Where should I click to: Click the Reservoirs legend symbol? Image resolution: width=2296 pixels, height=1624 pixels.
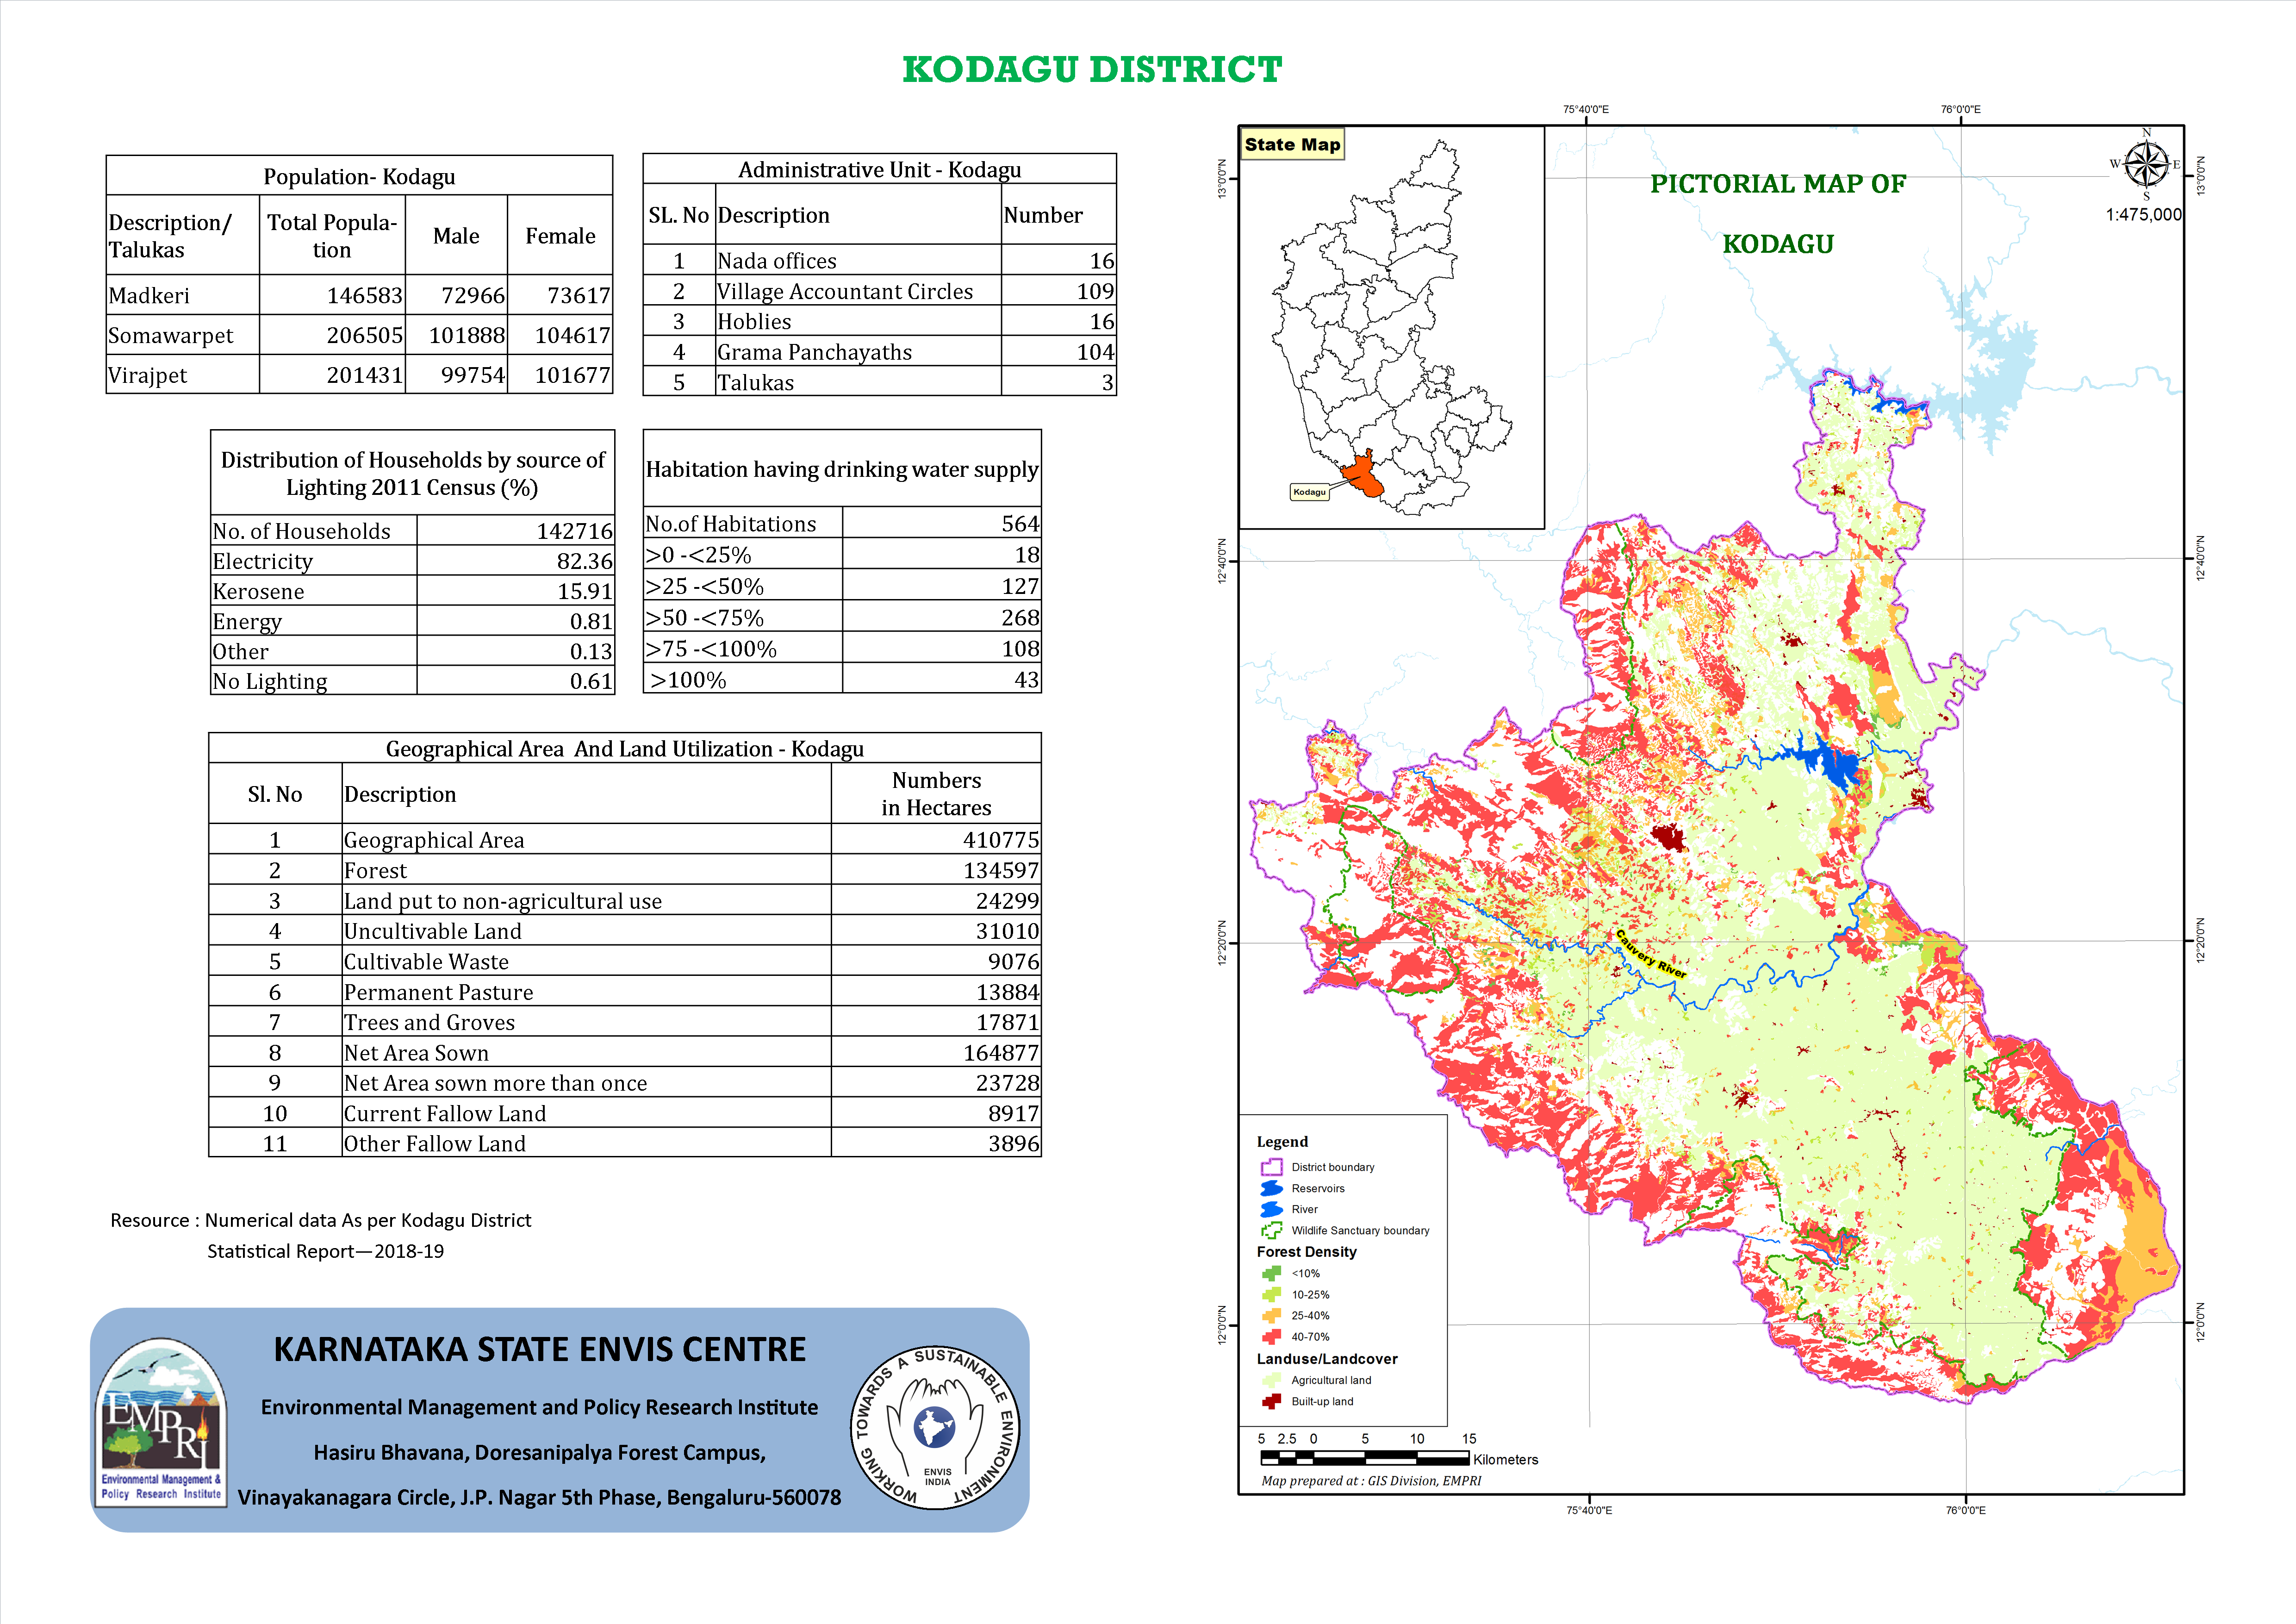click(x=1271, y=1188)
